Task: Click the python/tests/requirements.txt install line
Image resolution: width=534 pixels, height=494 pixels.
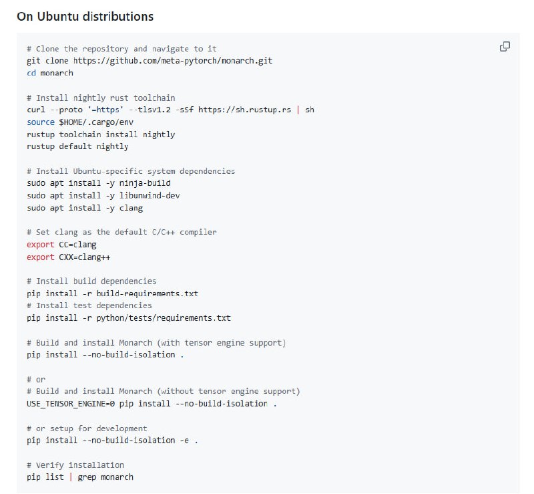Action: [x=129, y=318]
